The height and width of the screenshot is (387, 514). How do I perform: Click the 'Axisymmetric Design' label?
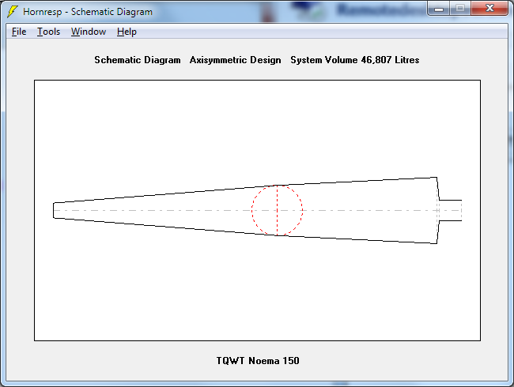coord(235,60)
